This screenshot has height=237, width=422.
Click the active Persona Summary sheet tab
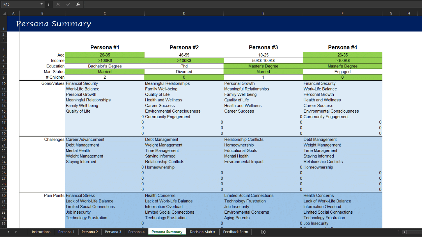tap(167, 232)
